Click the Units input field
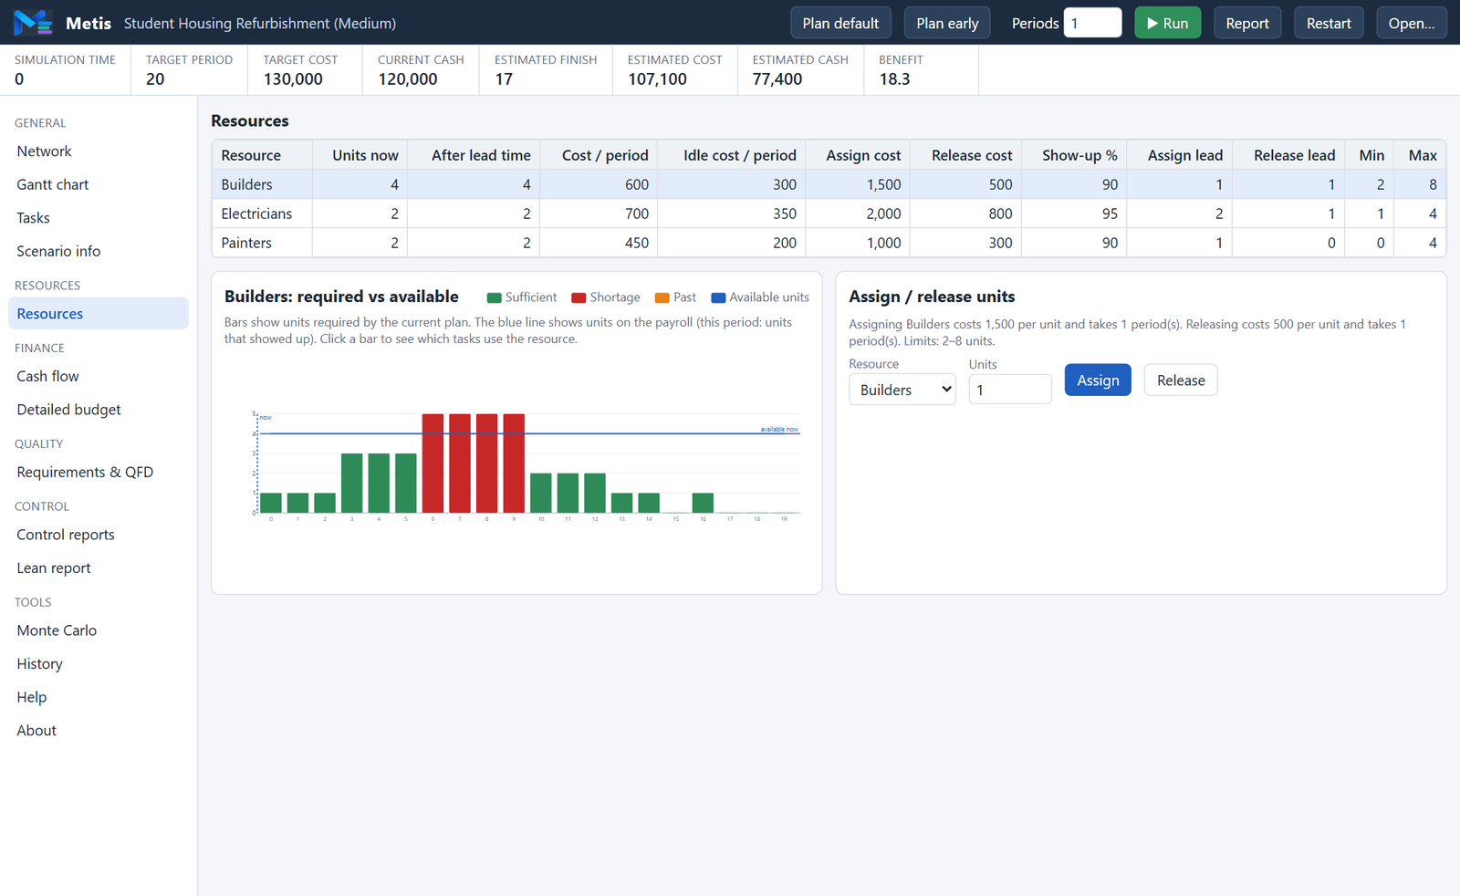The height and width of the screenshot is (896, 1460). coord(1010,390)
